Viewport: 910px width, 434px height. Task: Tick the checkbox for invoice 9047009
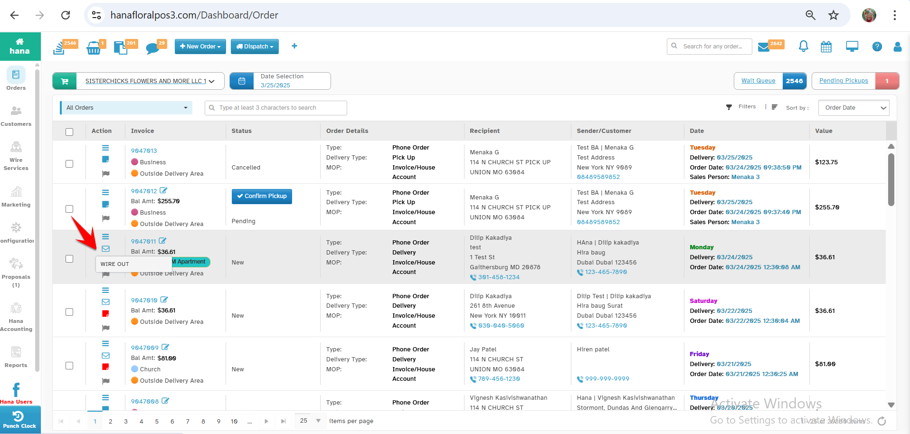tap(69, 366)
